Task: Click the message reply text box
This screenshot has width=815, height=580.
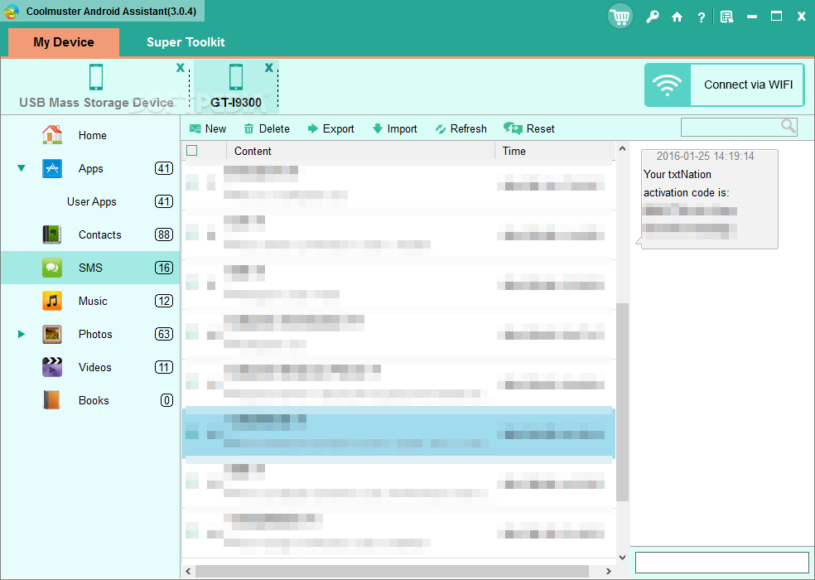Action: (721, 563)
